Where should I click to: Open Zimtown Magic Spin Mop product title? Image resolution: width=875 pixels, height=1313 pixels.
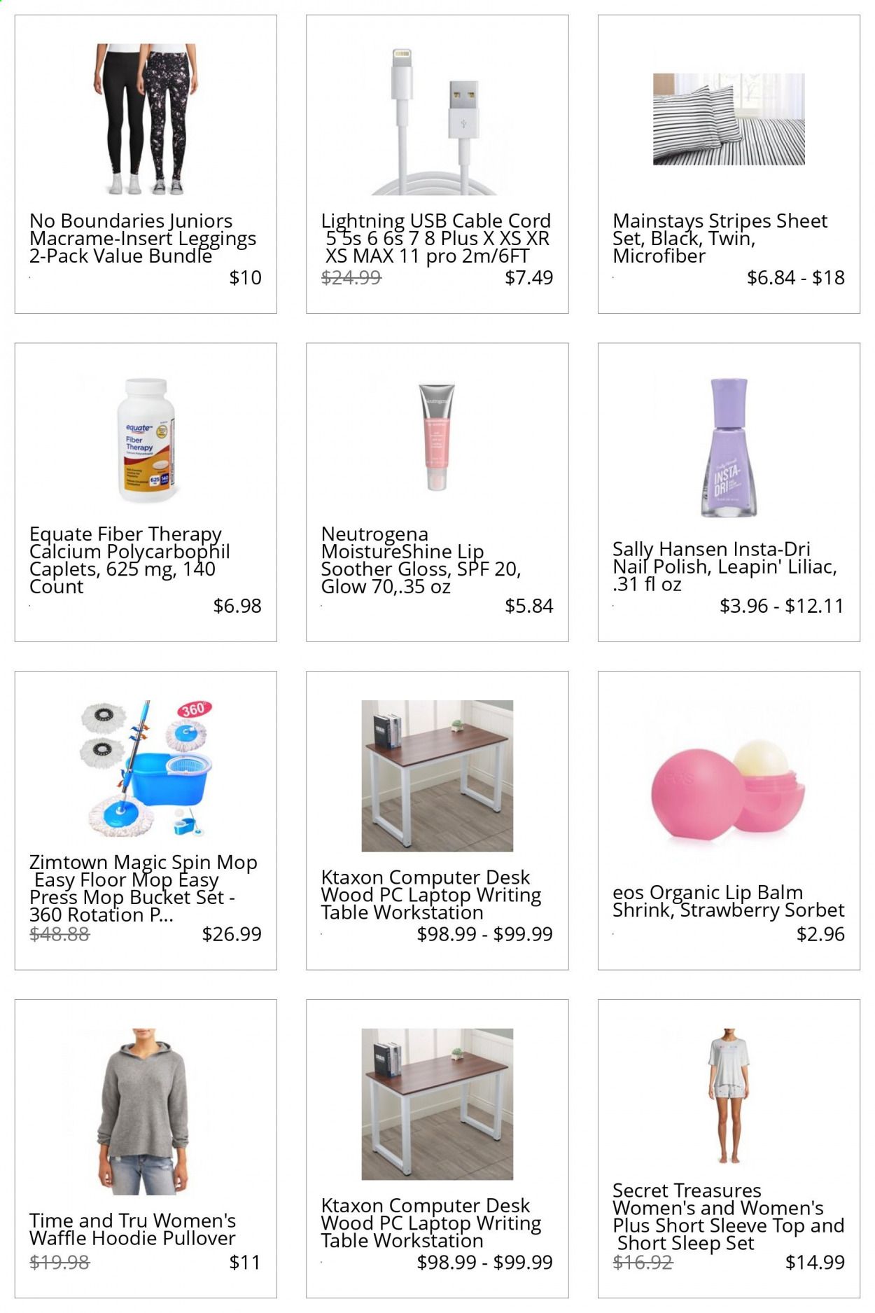tap(143, 888)
